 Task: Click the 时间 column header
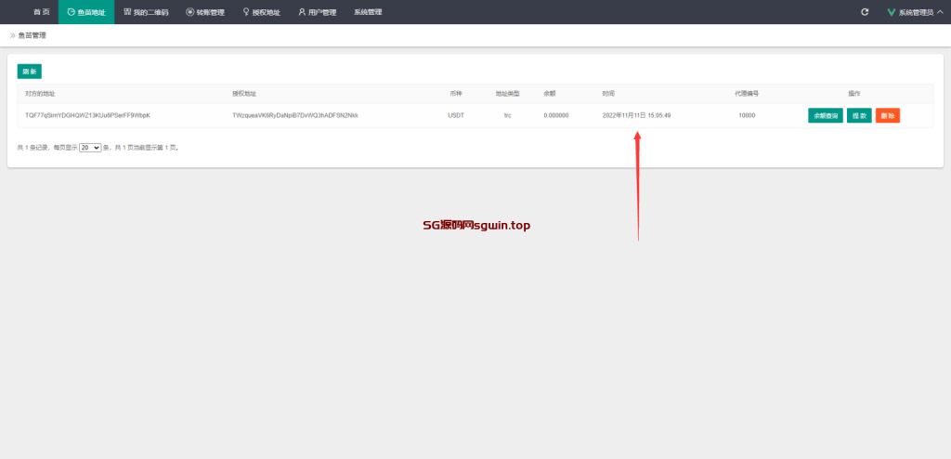(608, 94)
